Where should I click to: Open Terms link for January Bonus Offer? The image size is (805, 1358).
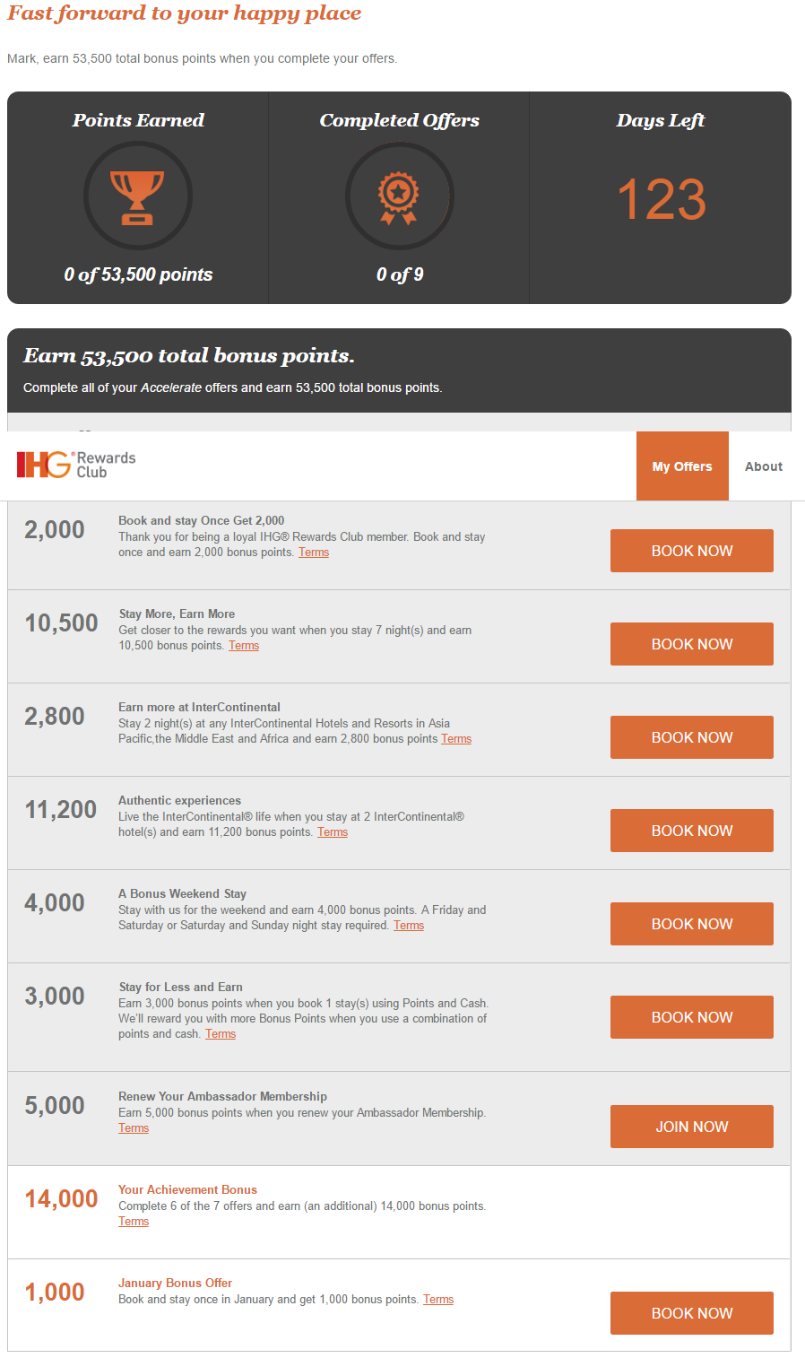(438, 1300)
